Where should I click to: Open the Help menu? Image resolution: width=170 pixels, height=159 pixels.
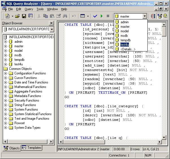click(64, 9)
